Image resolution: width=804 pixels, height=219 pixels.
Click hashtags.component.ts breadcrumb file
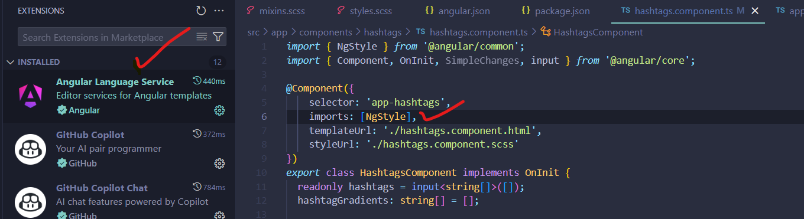coord(473,32)
